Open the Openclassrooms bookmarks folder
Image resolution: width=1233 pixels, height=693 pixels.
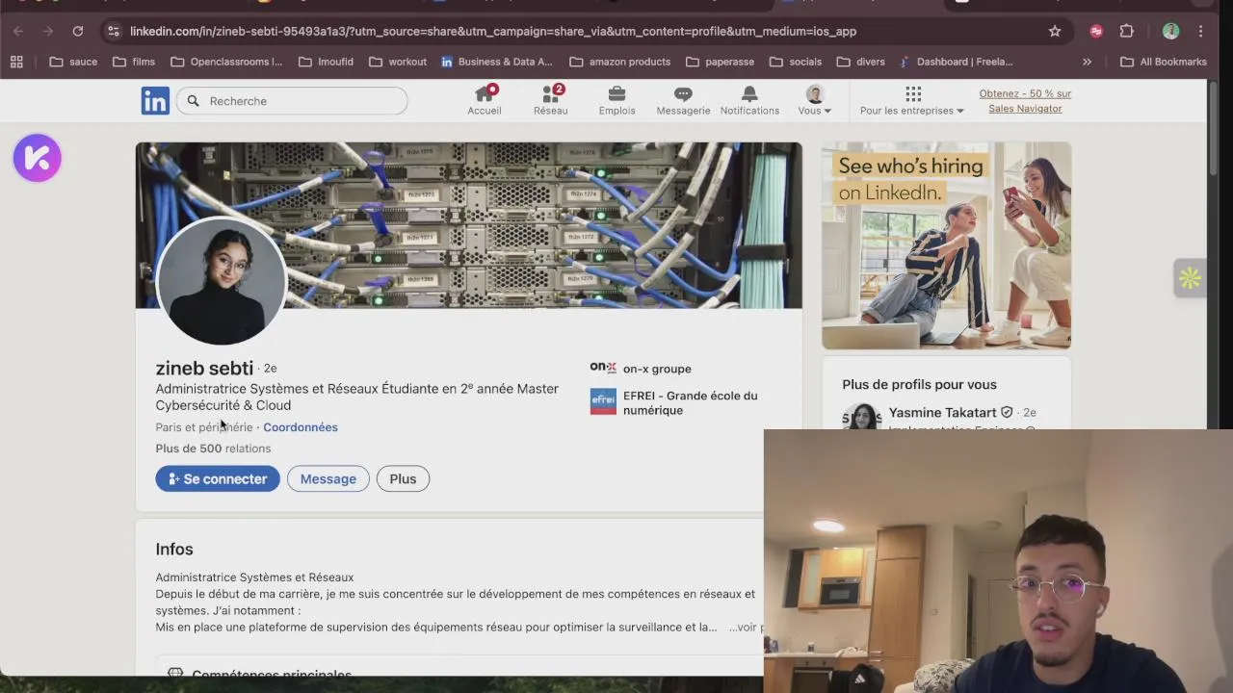(x=226, y=62)
